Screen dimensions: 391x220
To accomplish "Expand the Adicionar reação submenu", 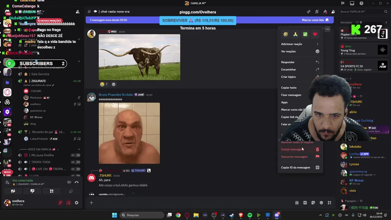I will (x=300, y=44).
